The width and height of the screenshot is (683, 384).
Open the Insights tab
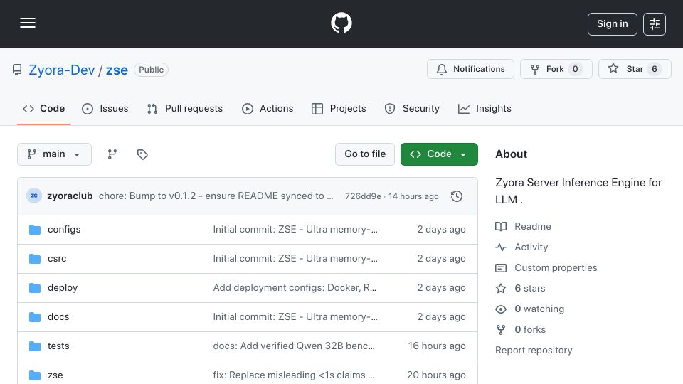point(485,108)
